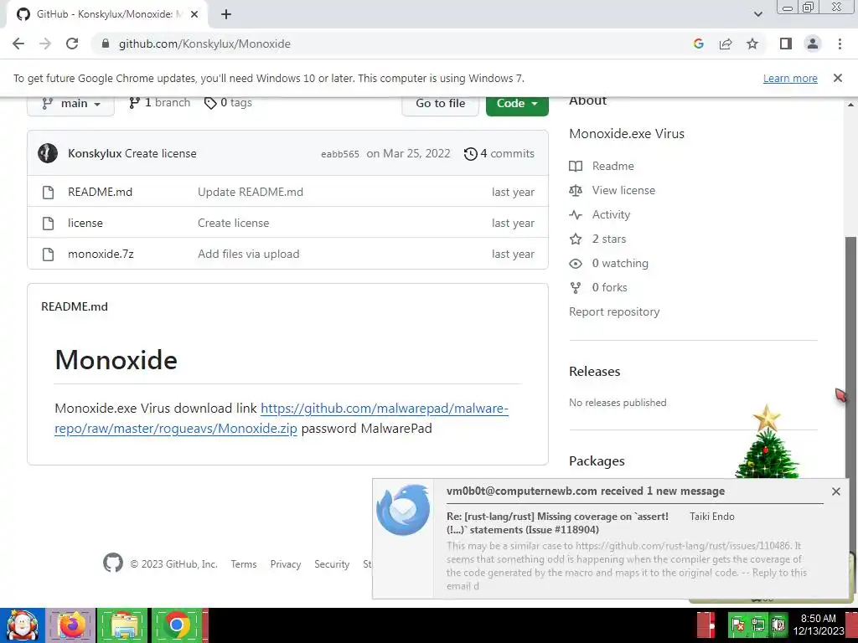
Task: View the 0 tags link
Action: (x=228, y=103)
